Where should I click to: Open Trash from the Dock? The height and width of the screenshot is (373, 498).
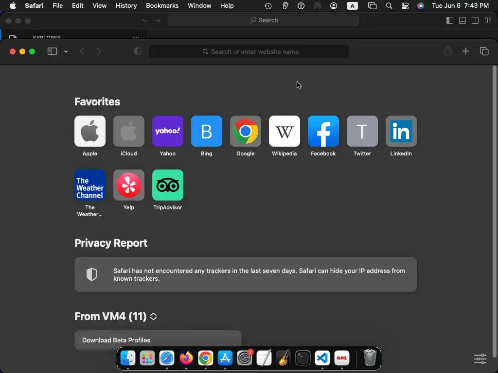tap(370, 358)
